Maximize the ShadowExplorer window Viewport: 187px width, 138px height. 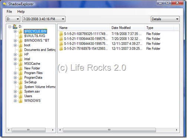coord(168,3)
